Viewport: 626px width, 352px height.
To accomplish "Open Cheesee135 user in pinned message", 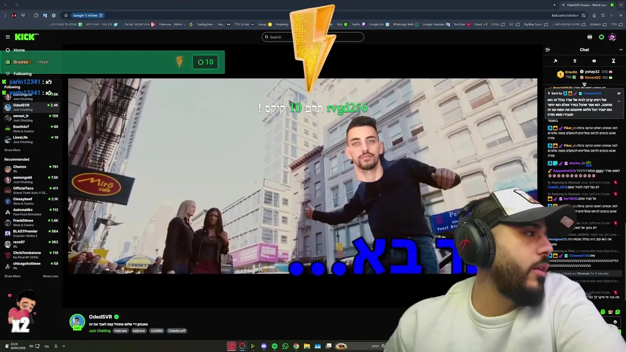I will point(592,93).
